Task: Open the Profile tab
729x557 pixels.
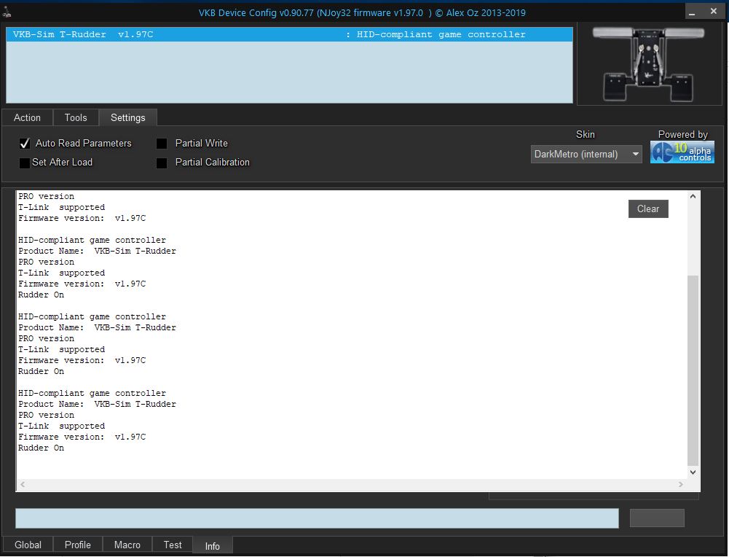Action: (78, 545)
